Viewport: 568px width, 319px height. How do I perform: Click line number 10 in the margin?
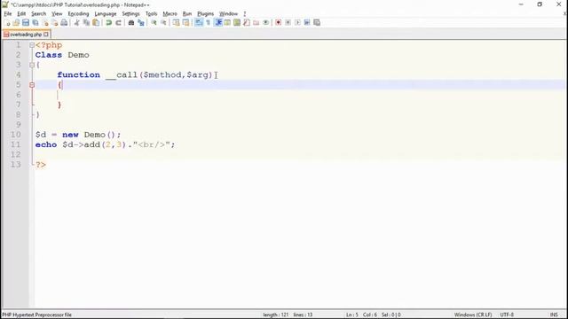16,135
